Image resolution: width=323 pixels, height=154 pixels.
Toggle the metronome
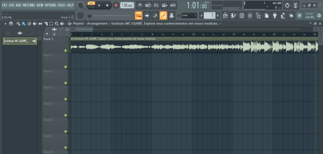coord(140,5)
